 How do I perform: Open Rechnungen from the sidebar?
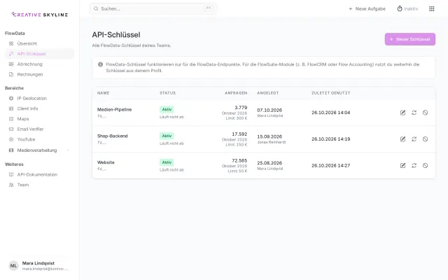(39, 74)
